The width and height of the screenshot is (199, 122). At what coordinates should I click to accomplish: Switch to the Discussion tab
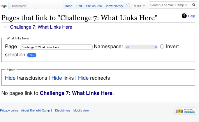(x=18, y=6)
